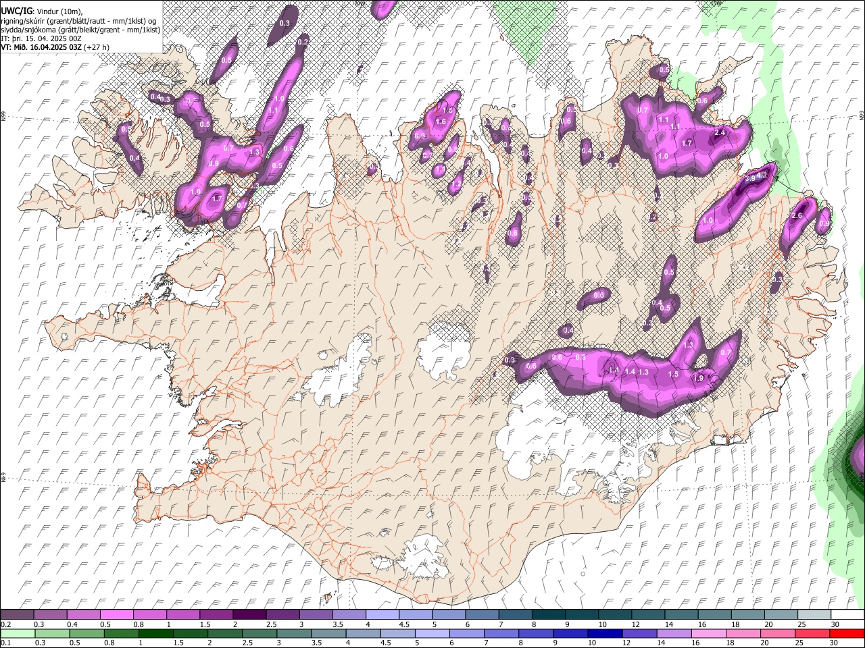Click the '3.9' snowfall value label

click(749, 179)
